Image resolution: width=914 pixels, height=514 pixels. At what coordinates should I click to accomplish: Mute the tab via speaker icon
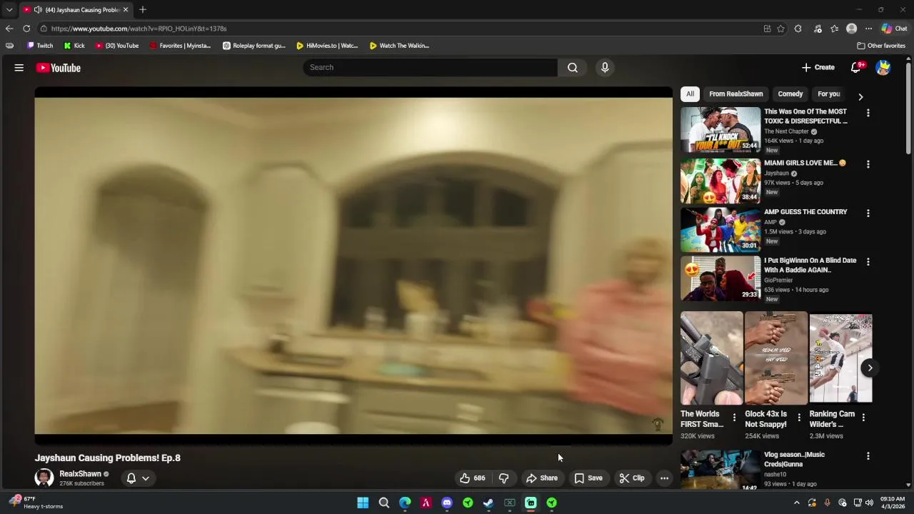tap(38, 10)
